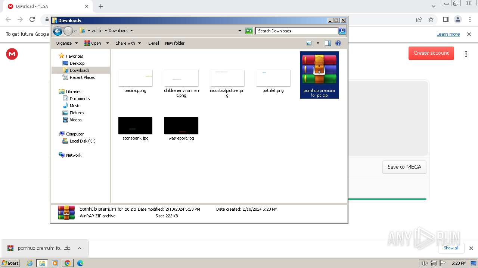Open Chrome three-dot menu

pyautogui.click(x=470, y=19)
